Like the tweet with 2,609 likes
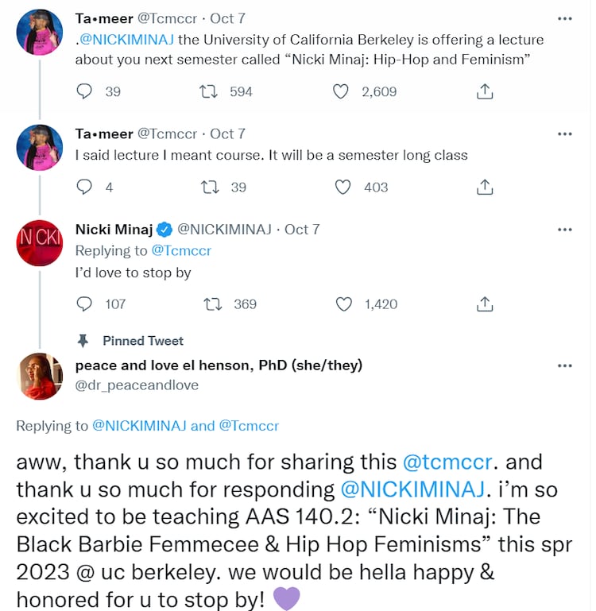 (x=341, y=91)
